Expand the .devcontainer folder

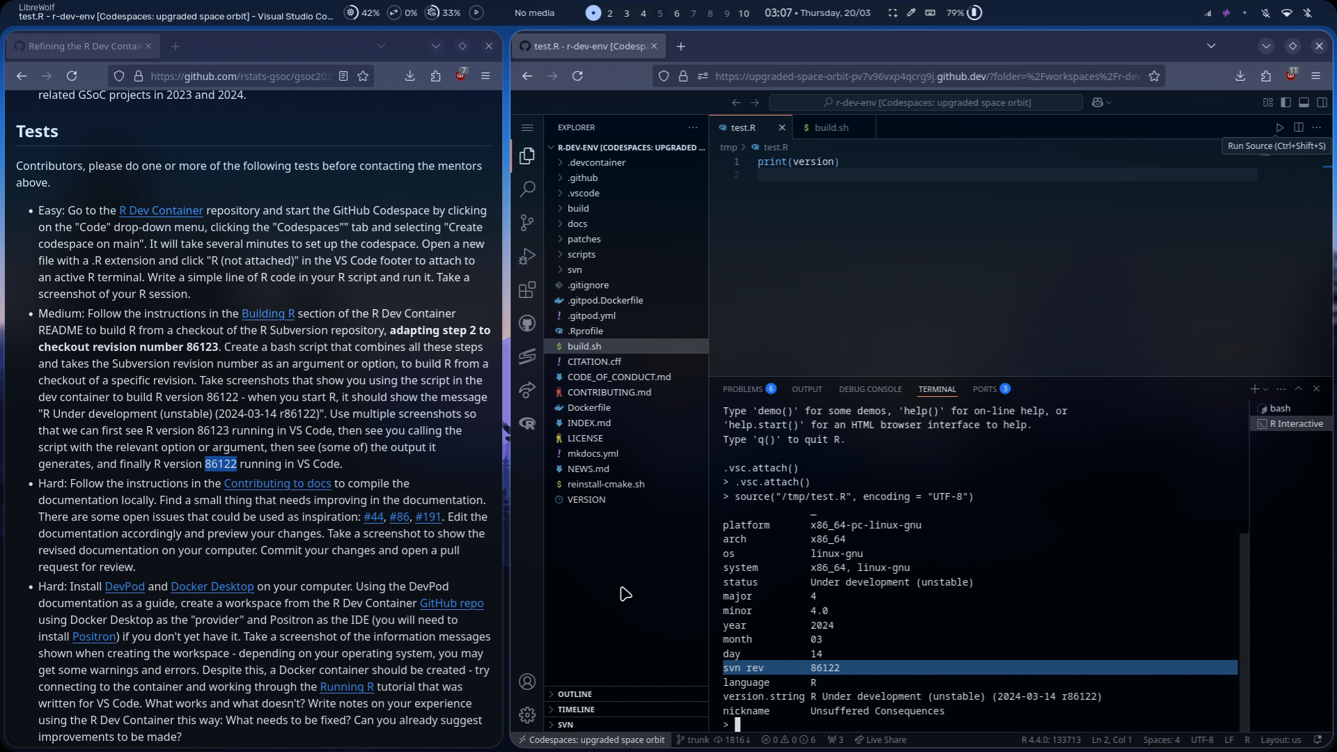click(x=626, y=162)
